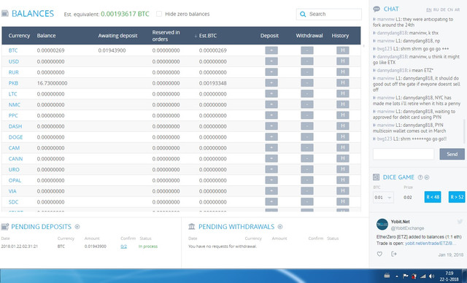Open history H icon for BTC

(x=342, y=50)
